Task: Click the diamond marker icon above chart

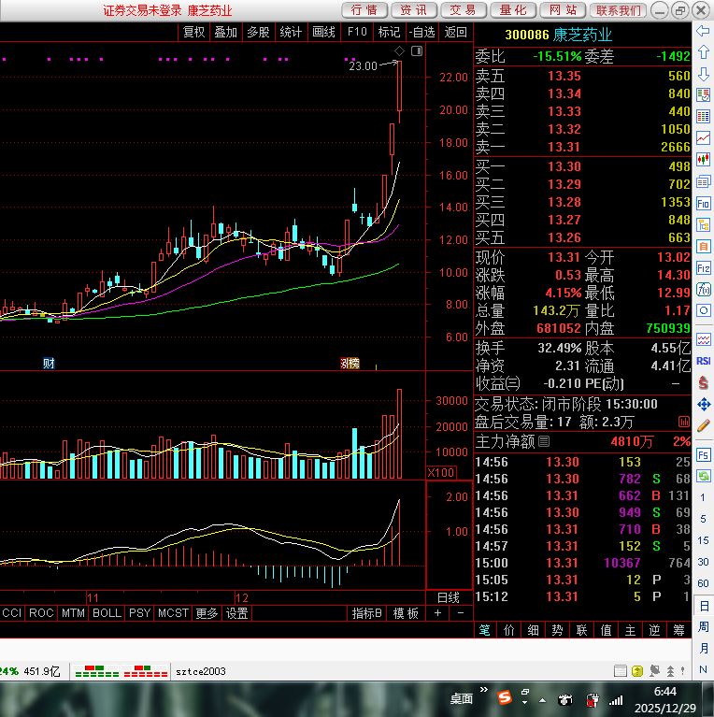Action: (399, 51)
